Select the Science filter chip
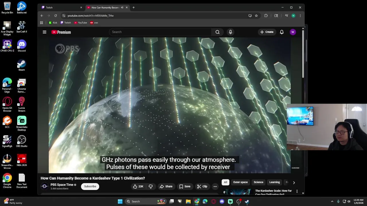Viewport: 367px width, 206px height. coord(258,182)
